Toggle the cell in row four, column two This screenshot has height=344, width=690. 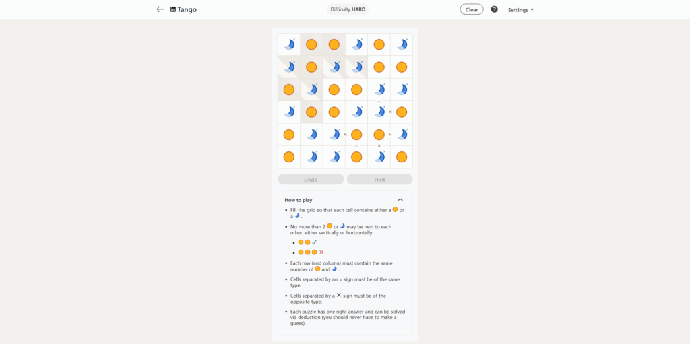tap(311, 112)
